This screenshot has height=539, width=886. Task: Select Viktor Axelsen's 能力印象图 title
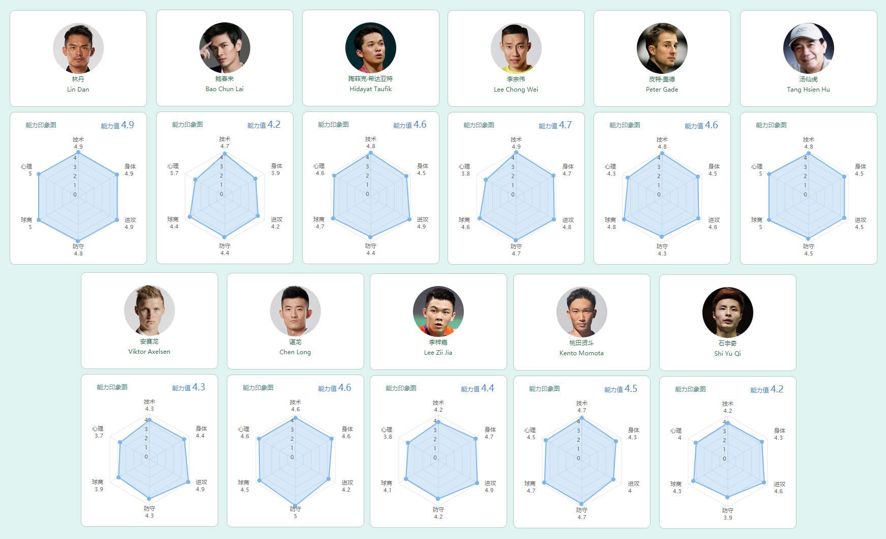tap(112, 387)
